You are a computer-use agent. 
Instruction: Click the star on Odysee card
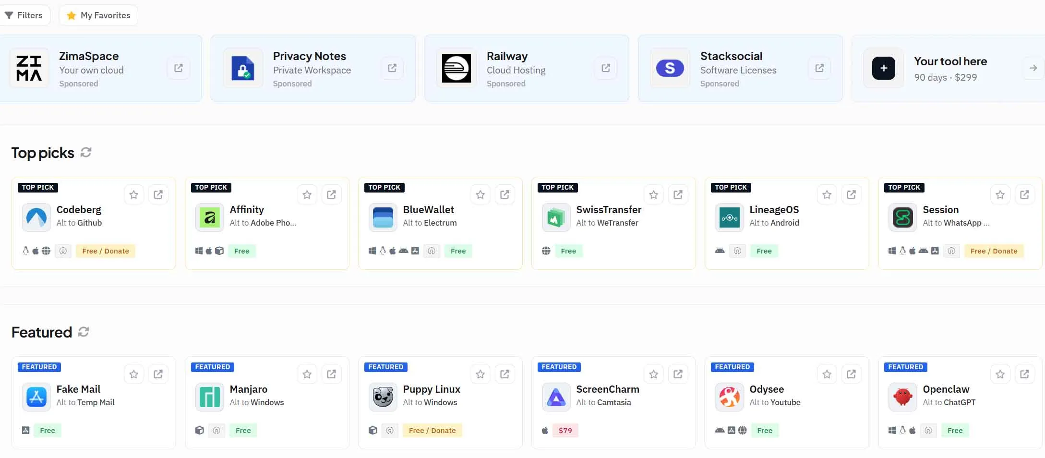click(827, 374)
